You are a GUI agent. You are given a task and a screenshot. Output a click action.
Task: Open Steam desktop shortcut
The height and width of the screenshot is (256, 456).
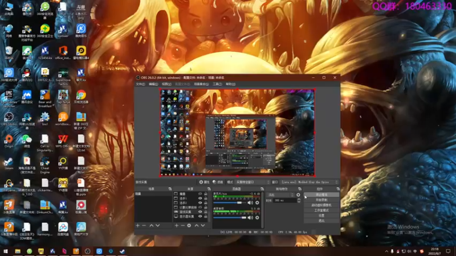coord(9,163)
